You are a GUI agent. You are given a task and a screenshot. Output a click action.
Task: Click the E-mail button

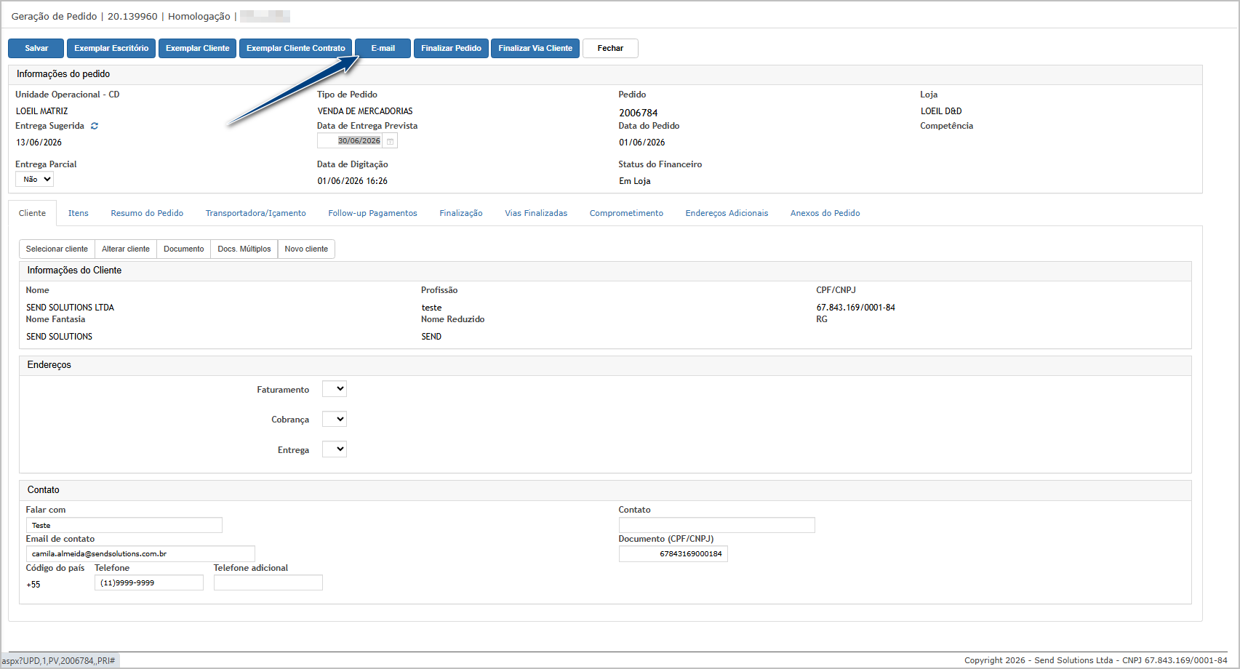[x=383, y=48]
